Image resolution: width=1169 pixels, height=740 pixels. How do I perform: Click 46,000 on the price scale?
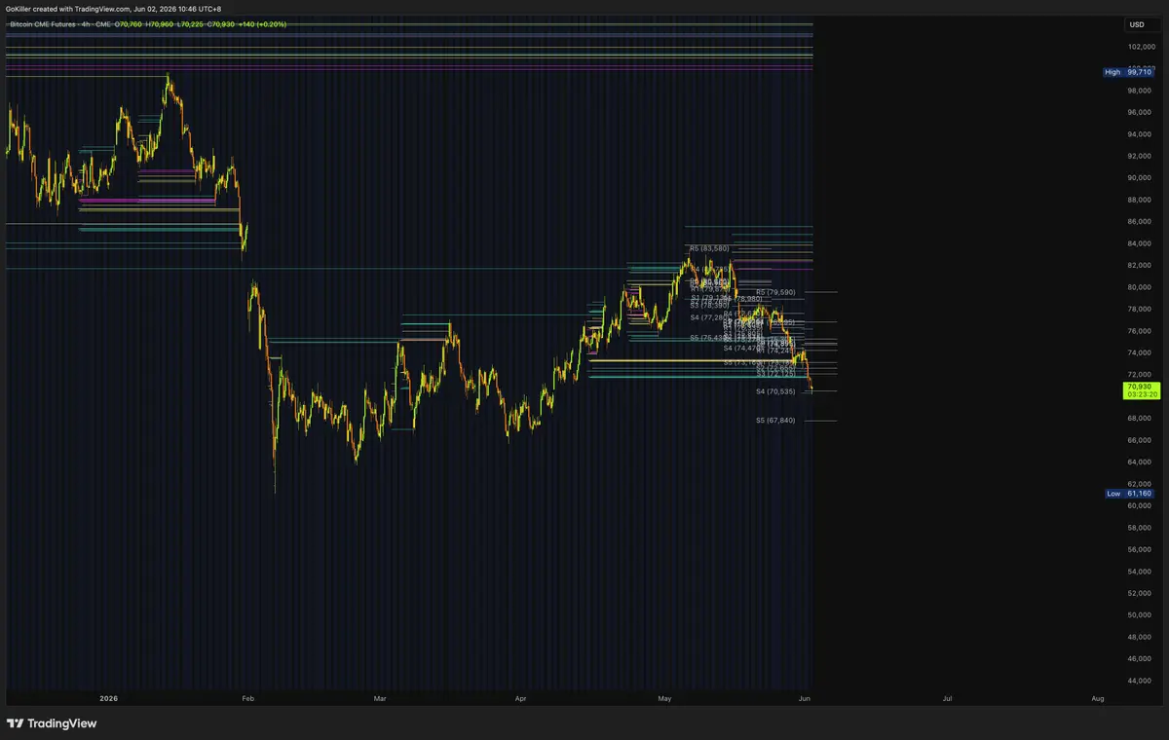click(x=1139, y=658)
